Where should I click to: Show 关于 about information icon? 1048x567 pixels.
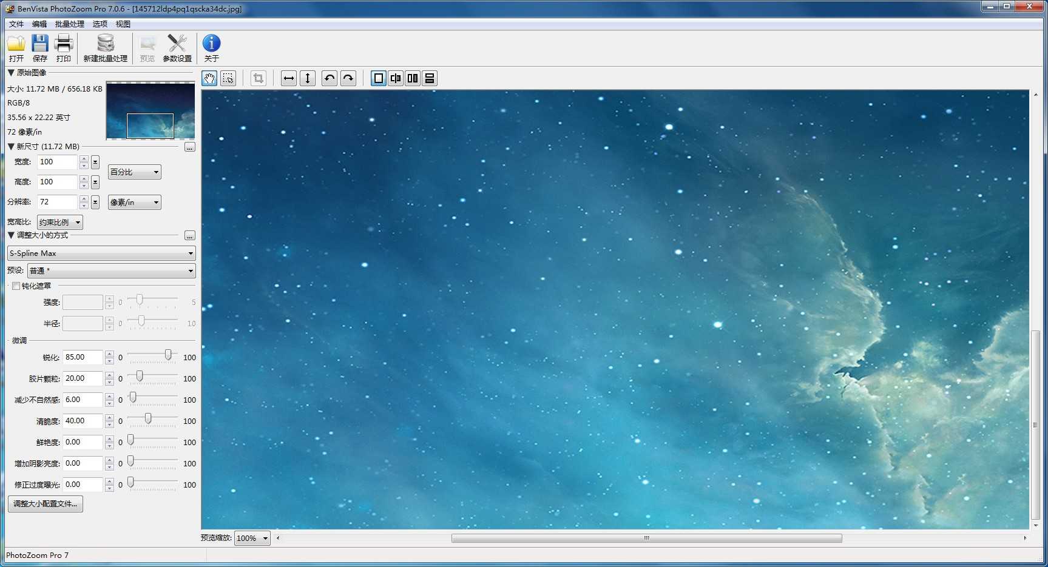point(211,48)
